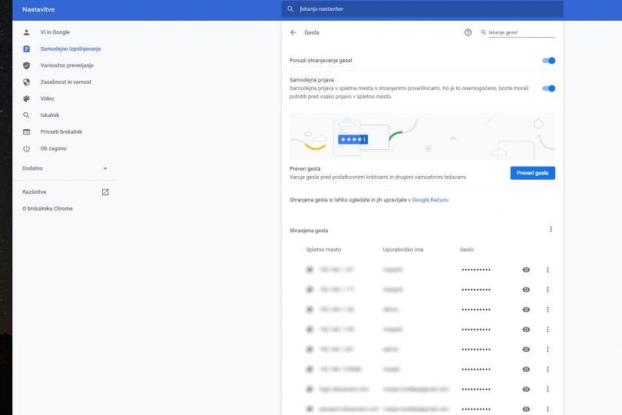
Task: Open the Google Računu link
Action: coord(430,200)
